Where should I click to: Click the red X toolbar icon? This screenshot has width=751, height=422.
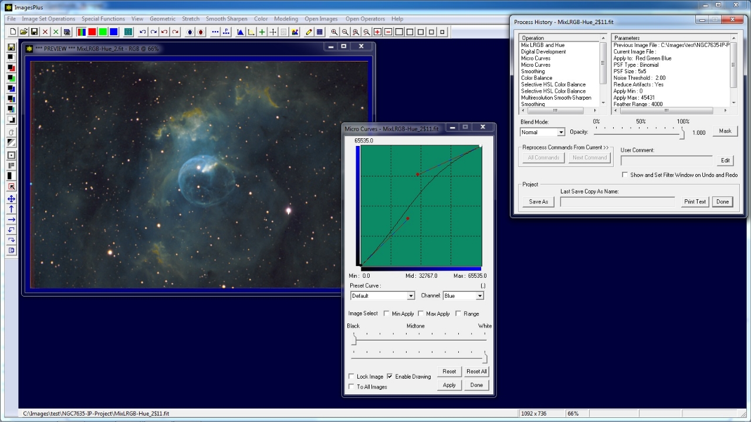point(45,32)
